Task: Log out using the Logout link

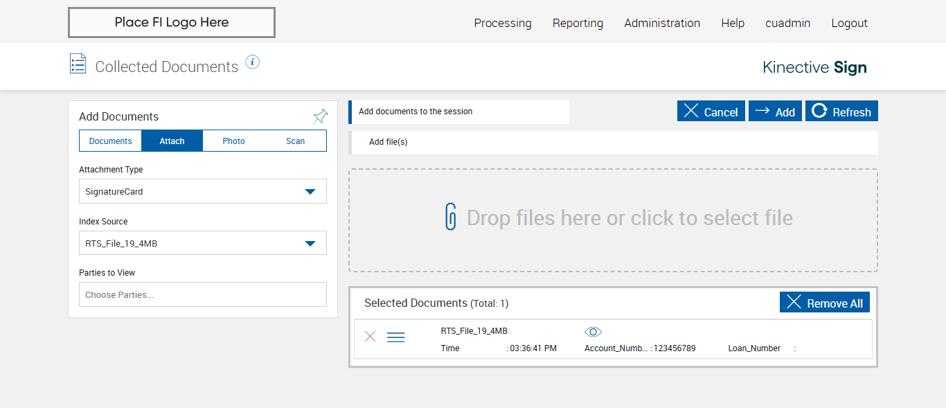Action: 849,23
